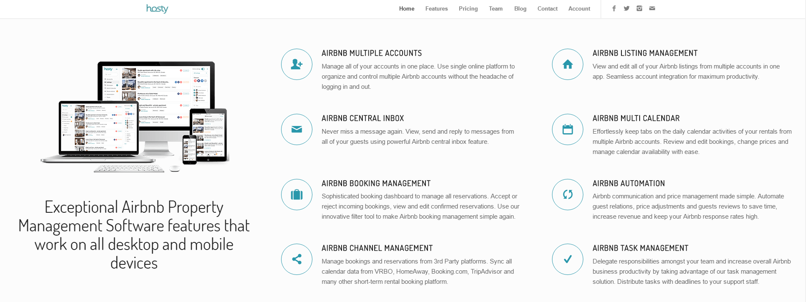The width and height of the screenshot is (806, 302).
Task: Click the 'Exceptional Airbnb Property Management Software' headline
Action: point(134,235)
